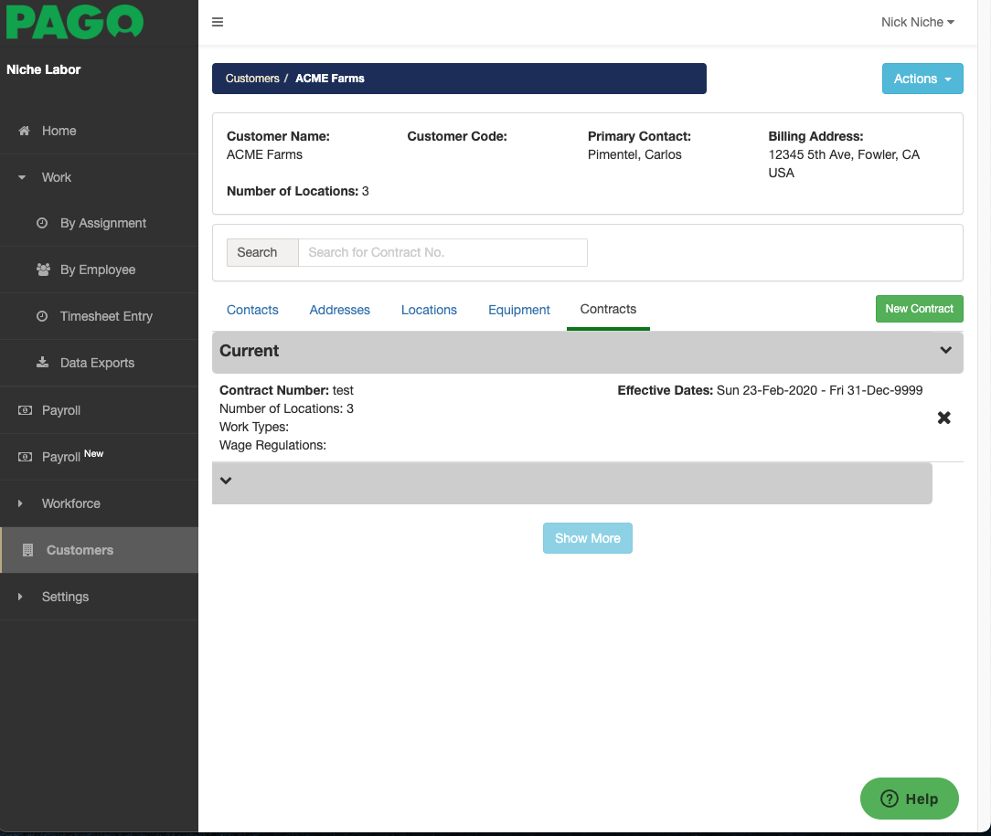Switch to the Equipment tab
The height and width of the screenshot is (836, 991).
(x=518, y=310)
